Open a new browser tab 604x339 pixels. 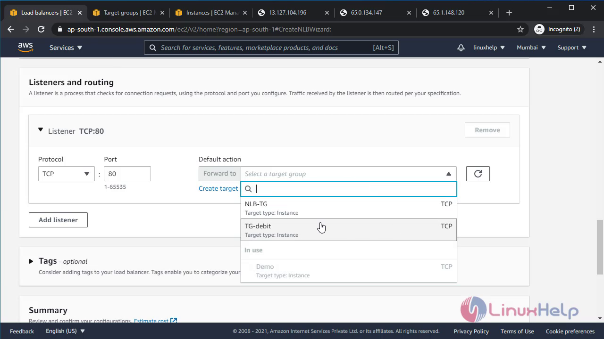click(x=509, y=13)
